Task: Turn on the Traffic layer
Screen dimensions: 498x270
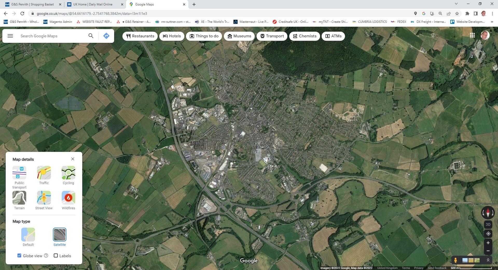Action: [44, 176]
